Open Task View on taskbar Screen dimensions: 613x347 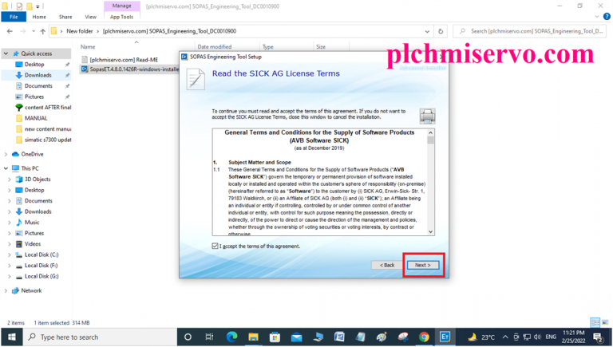(209, 337)
